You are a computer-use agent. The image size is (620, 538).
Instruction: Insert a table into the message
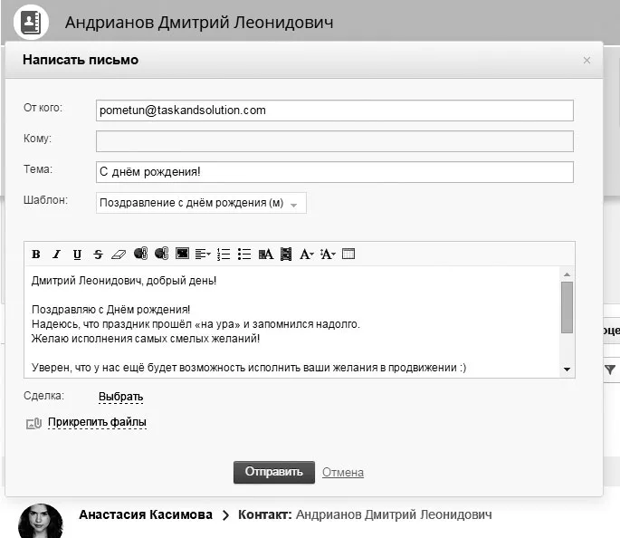coord(348,254)
